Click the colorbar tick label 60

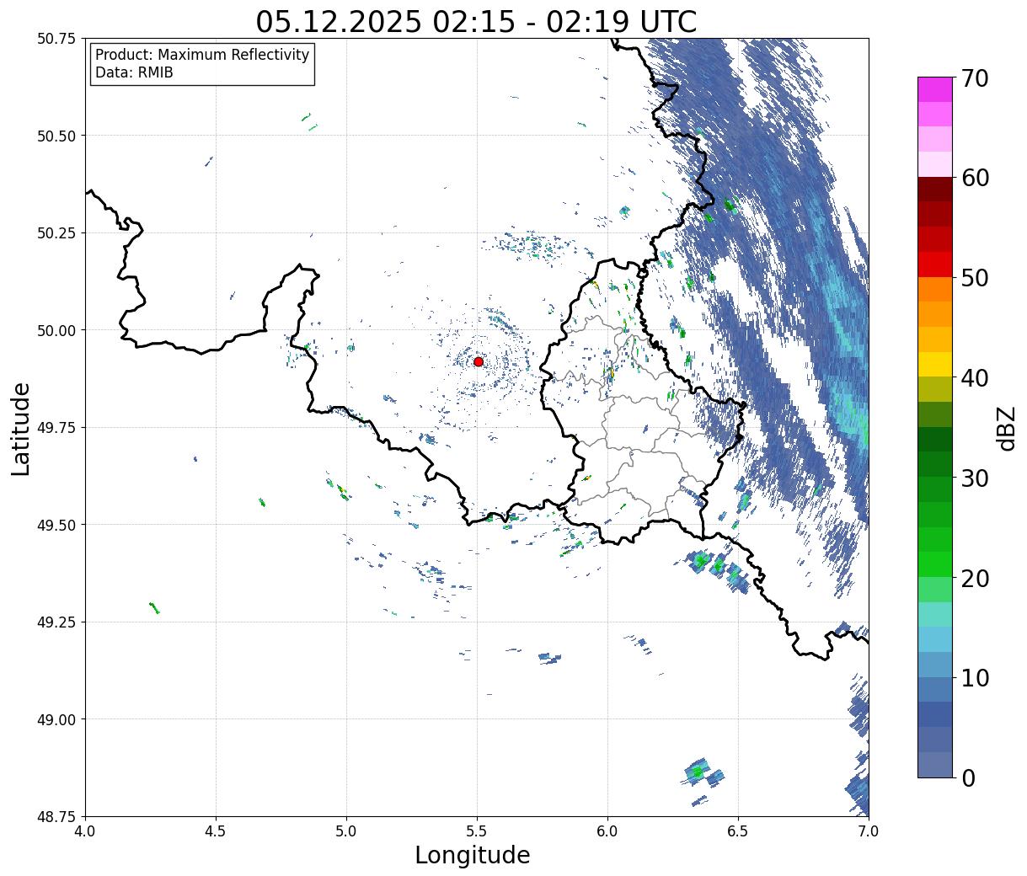pos(975,178)
